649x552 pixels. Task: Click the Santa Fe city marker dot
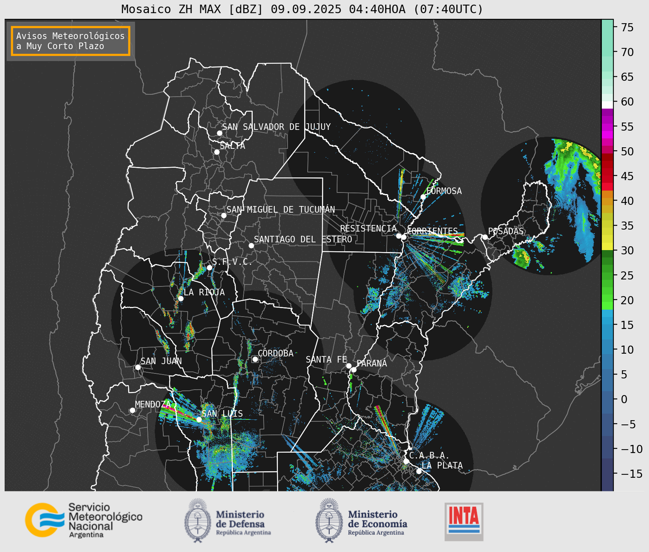349,366
